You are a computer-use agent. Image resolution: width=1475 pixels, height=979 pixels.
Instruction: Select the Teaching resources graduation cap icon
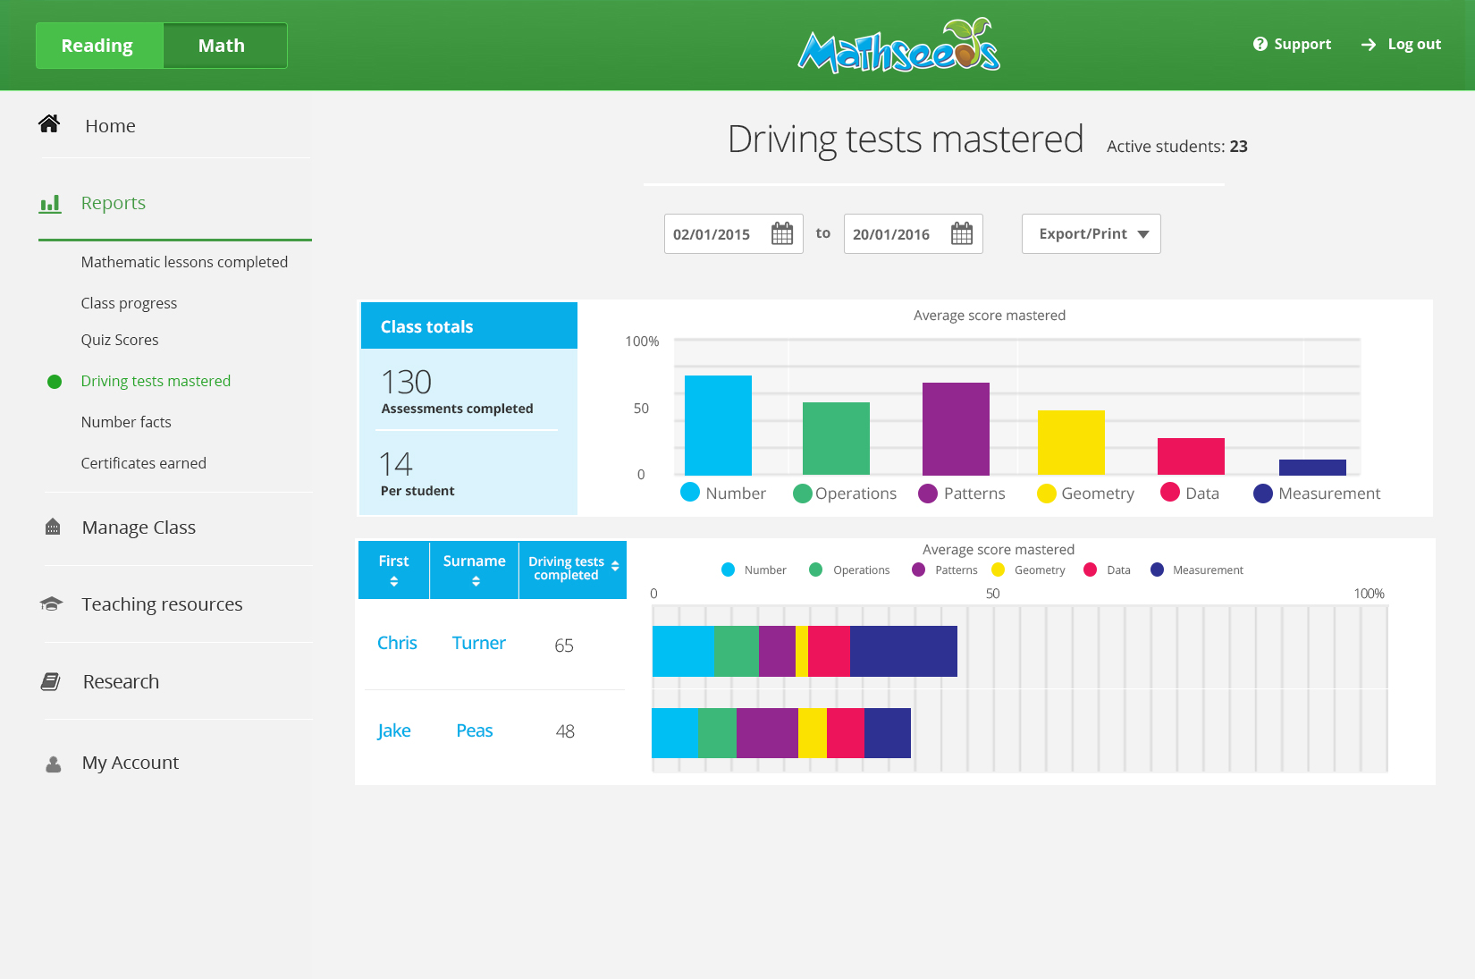[51, 603]
